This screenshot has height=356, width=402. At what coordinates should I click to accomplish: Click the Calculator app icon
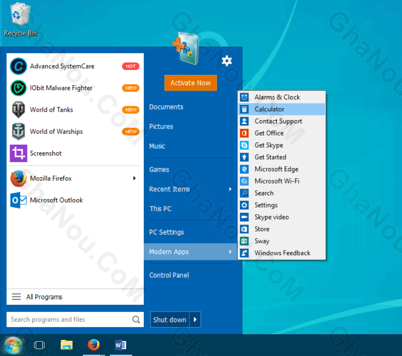[244, 109]
